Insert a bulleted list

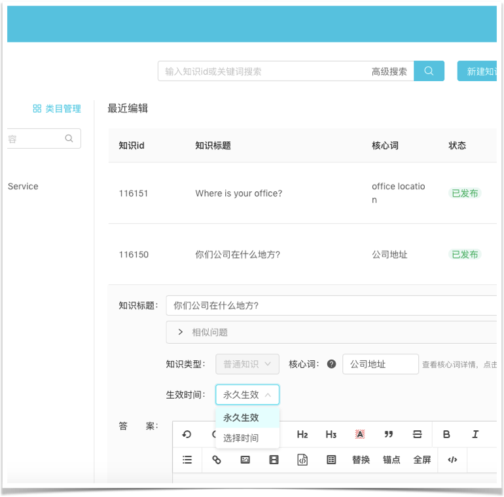tap(187, 460)
